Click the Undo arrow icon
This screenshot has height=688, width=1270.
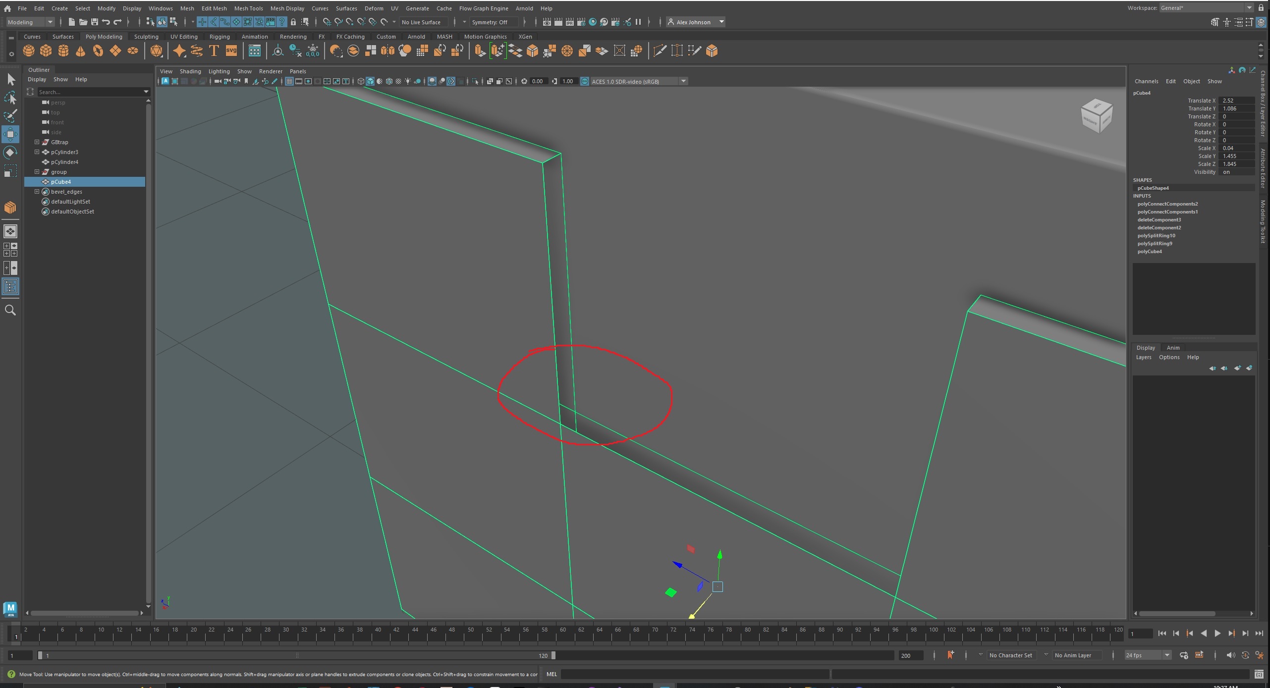coord(106,22)
